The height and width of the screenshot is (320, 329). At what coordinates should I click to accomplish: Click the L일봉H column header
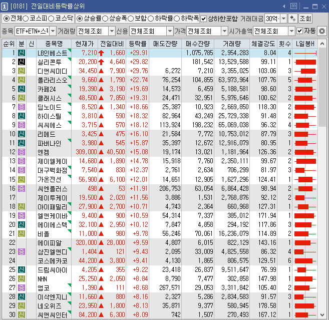click(305, 44)
